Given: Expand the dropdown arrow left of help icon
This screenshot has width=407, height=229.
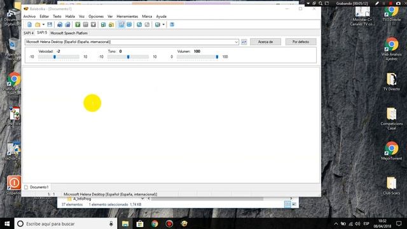Looking at the screenshot, I should tap(163, 25).
